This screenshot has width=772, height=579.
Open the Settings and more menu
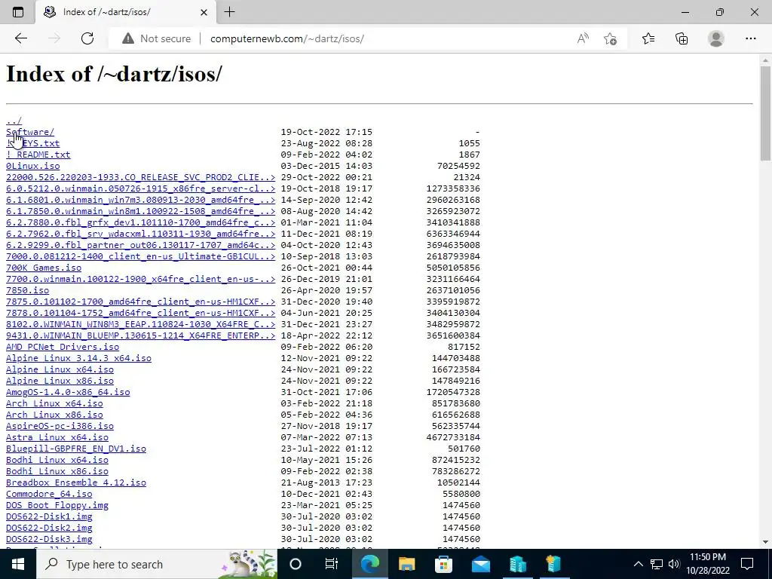click(x=750, y=38)
